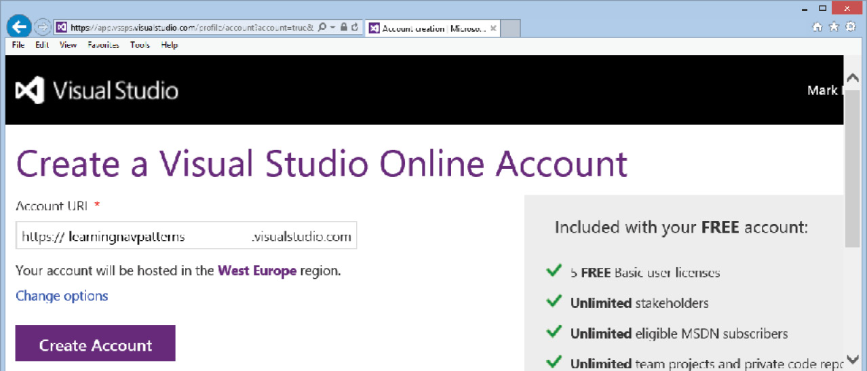This screenshot has width=867, height=371.
Task: Click the 'Create a Visual Studio Online Account' heading
Action: pos(322,164)
